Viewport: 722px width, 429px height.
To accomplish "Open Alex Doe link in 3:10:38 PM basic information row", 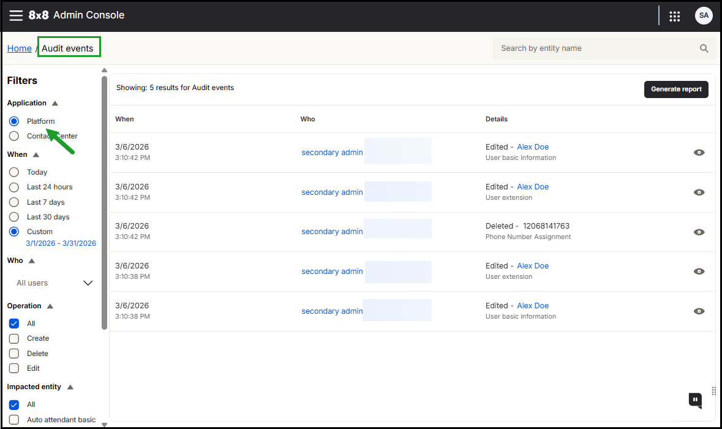I will [533, 305].
